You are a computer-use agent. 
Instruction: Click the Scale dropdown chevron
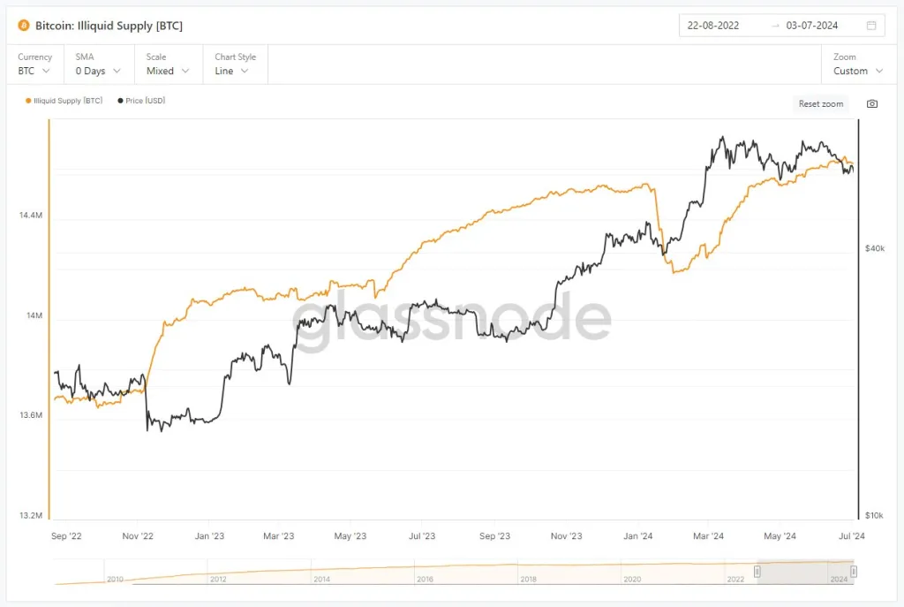(x=185, y=71)
